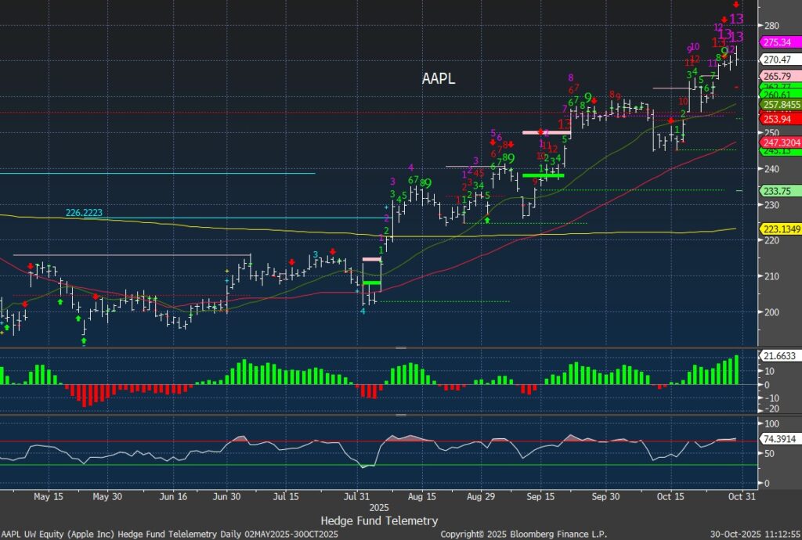Click the green up arrow at late-May low

[x=84, y=341]
